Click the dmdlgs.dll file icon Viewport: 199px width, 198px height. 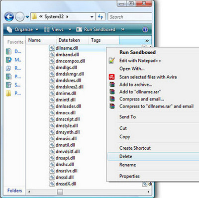52,68
